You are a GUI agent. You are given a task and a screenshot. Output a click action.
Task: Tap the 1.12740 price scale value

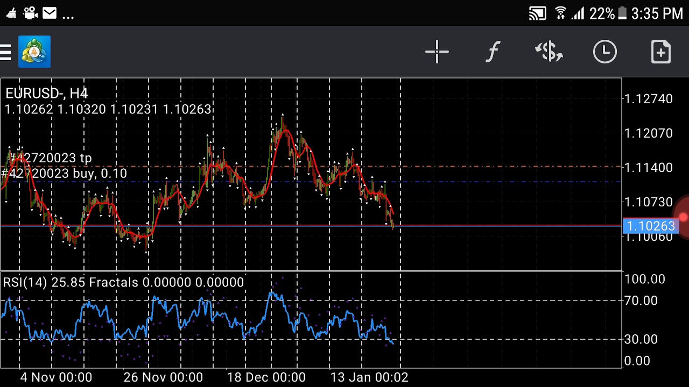[x=648, y=99]
